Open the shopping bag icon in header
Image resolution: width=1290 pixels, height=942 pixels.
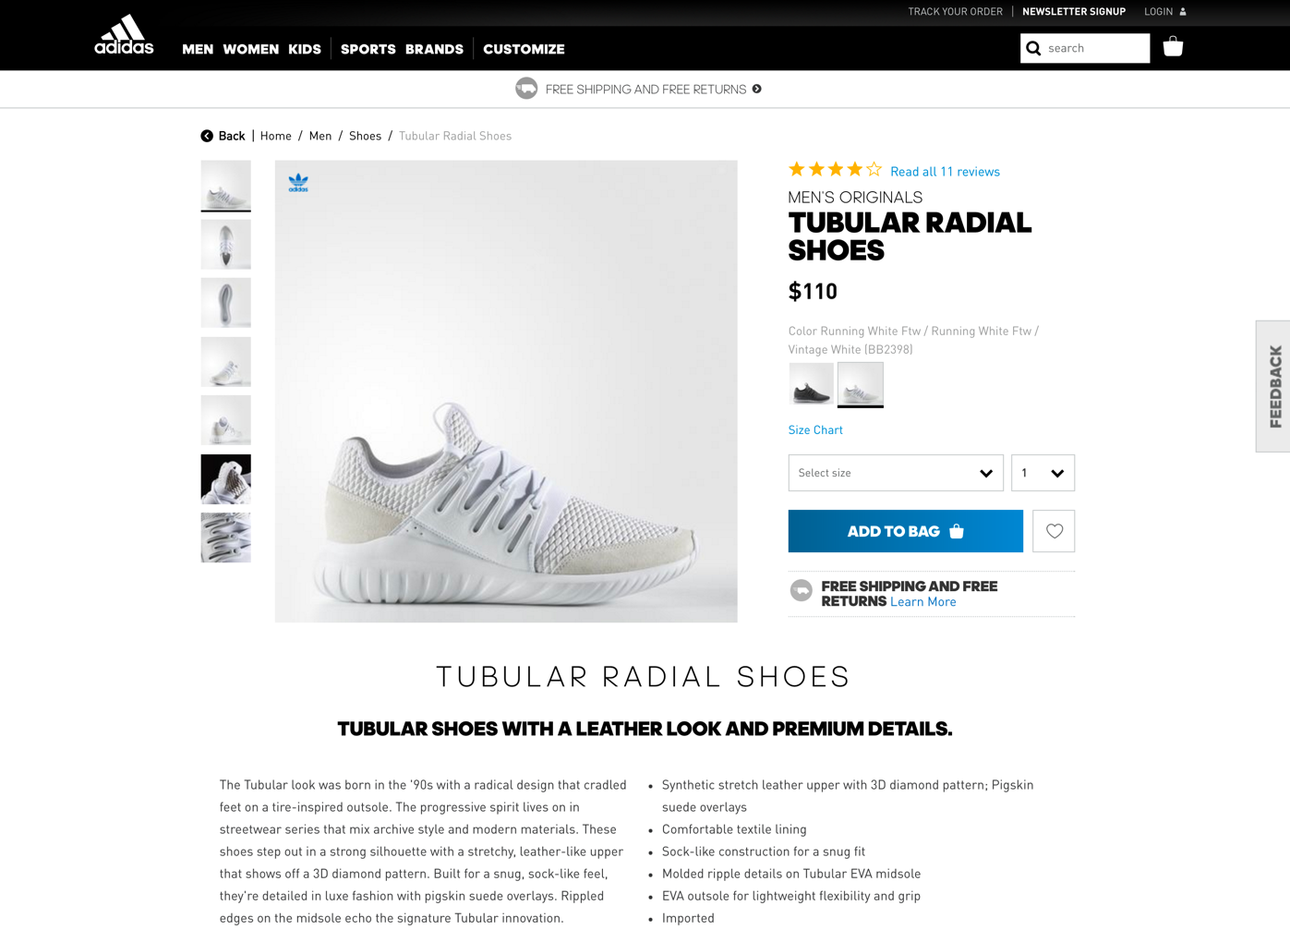click(1173, 46)
